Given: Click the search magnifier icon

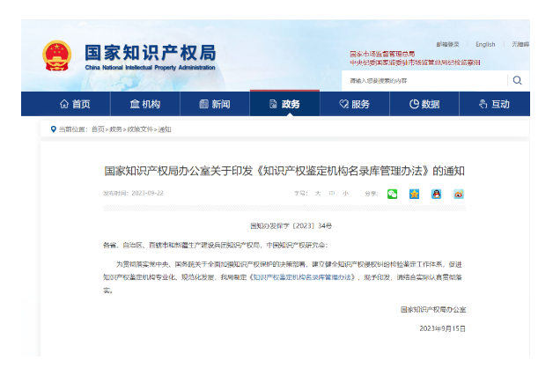Looking at the screenshot, I should [517, 80].
